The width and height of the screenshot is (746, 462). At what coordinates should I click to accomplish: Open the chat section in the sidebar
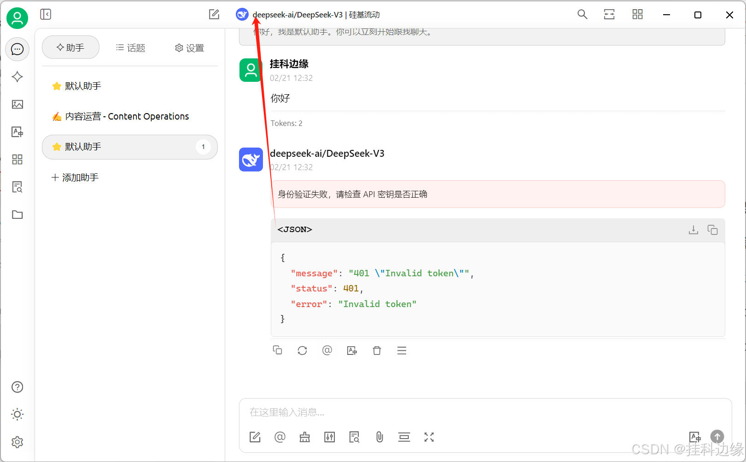pyautogui.click(x=17, y=49)
